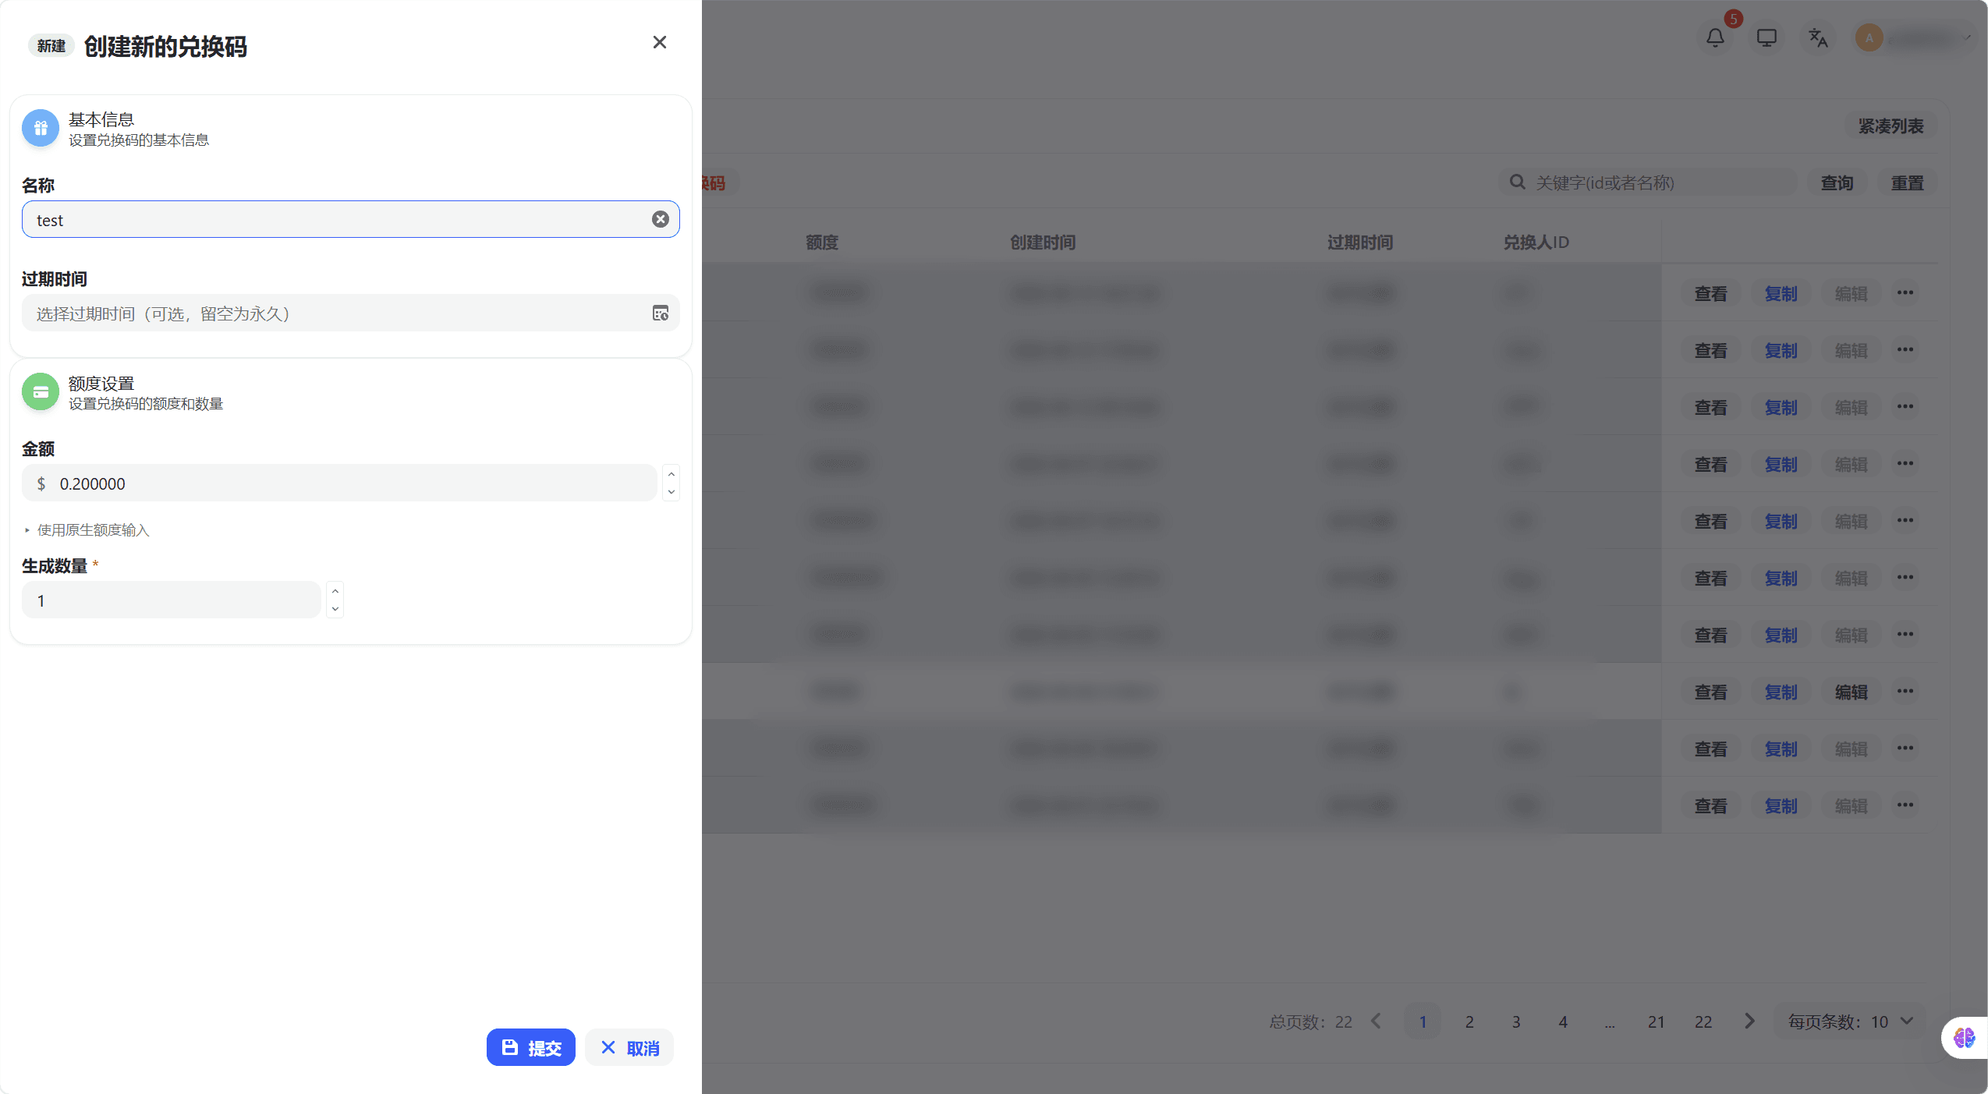Go to page 2 in pagination
The height and width of the screenshot is (1094, 1988).
tap(1469, 1021)
